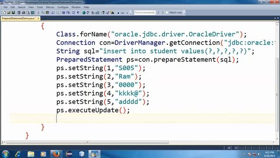Find previous with up arrow icon
This screenshot has height=158, width=280.
[163, 13]
